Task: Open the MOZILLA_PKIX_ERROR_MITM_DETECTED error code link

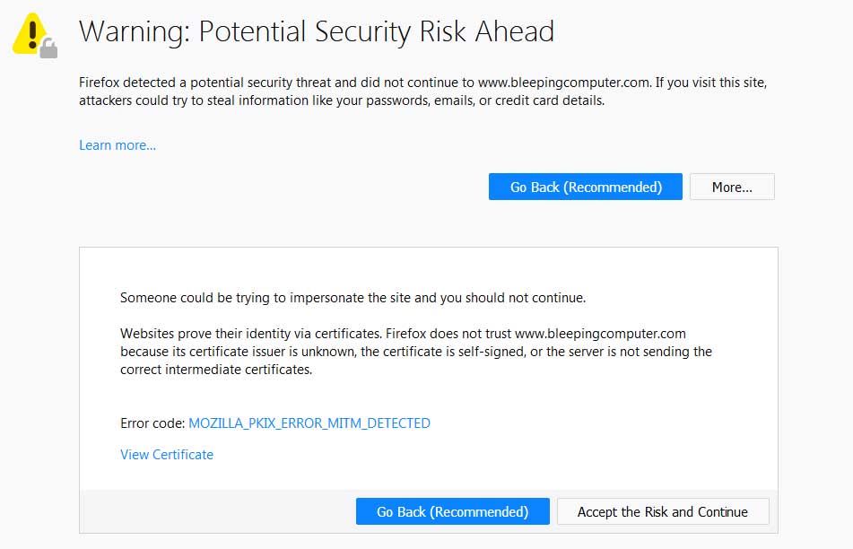Action: tap(309, 423)
